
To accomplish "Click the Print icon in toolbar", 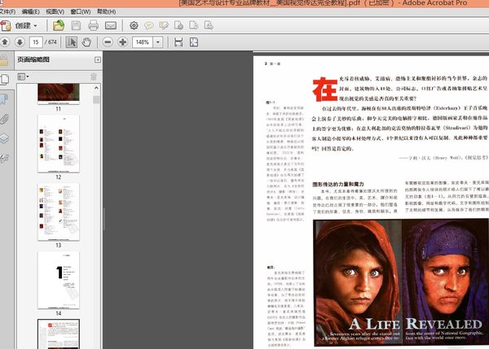I will 92,26.
